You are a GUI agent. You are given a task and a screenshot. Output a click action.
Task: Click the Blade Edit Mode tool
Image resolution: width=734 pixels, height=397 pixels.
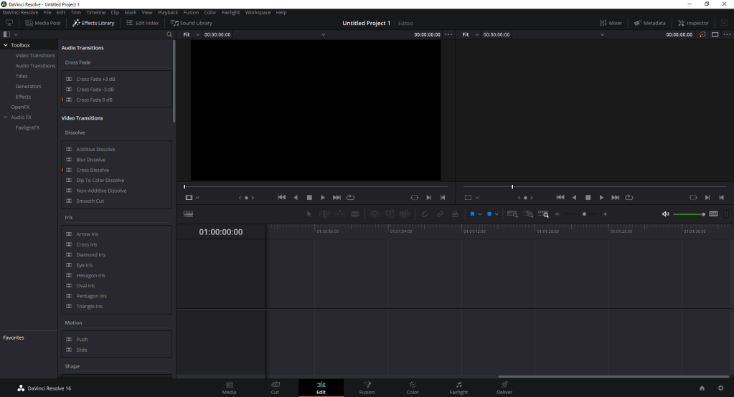pyautogui.click(x=355, y=214)
